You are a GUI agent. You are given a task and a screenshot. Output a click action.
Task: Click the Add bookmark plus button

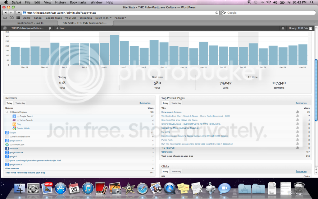[x=19, y=12]
